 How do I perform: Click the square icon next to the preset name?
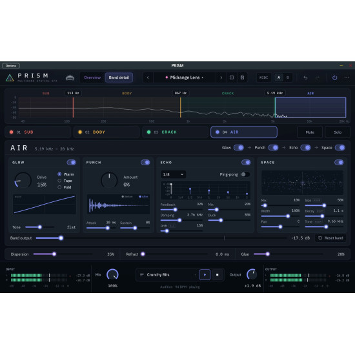232,77
